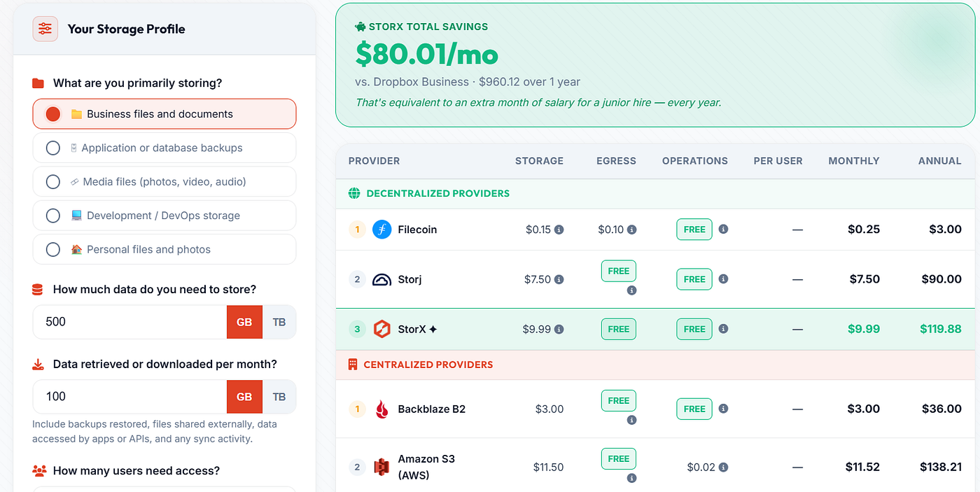The width and height of the screenshot is (980, 492).
Task: Click the Monthly column header
Action: (854, 161)
